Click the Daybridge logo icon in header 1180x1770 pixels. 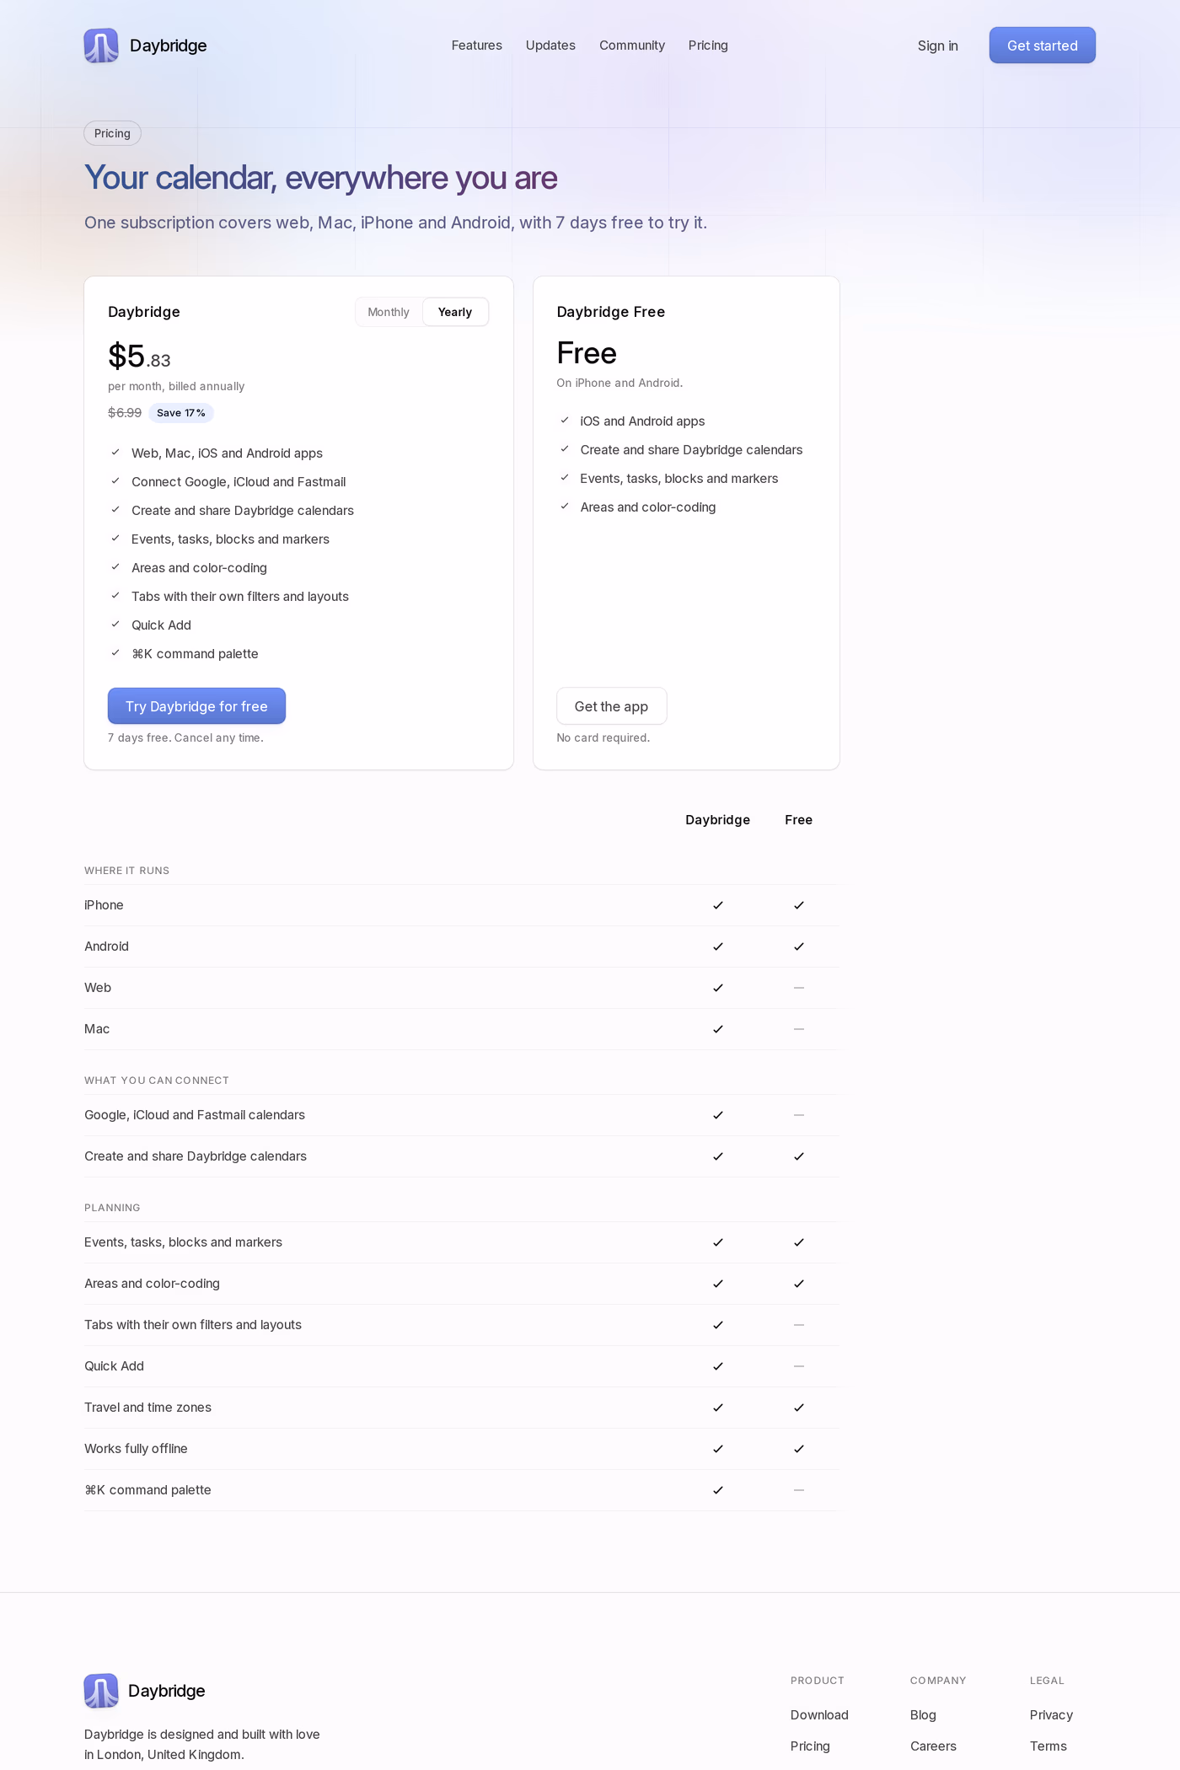pos(101,46)
